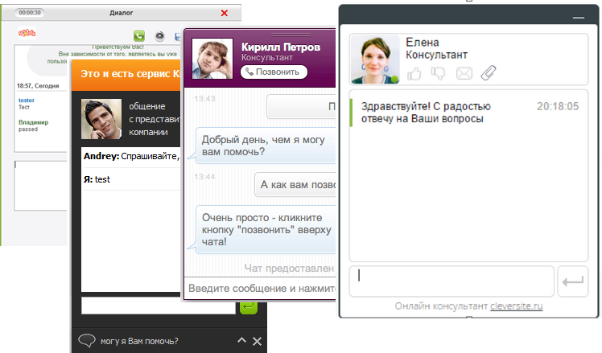Collapse dark chat with the up chevron
Image resolution: width=602 pixels, height=353 pixels.
point(241,340)
